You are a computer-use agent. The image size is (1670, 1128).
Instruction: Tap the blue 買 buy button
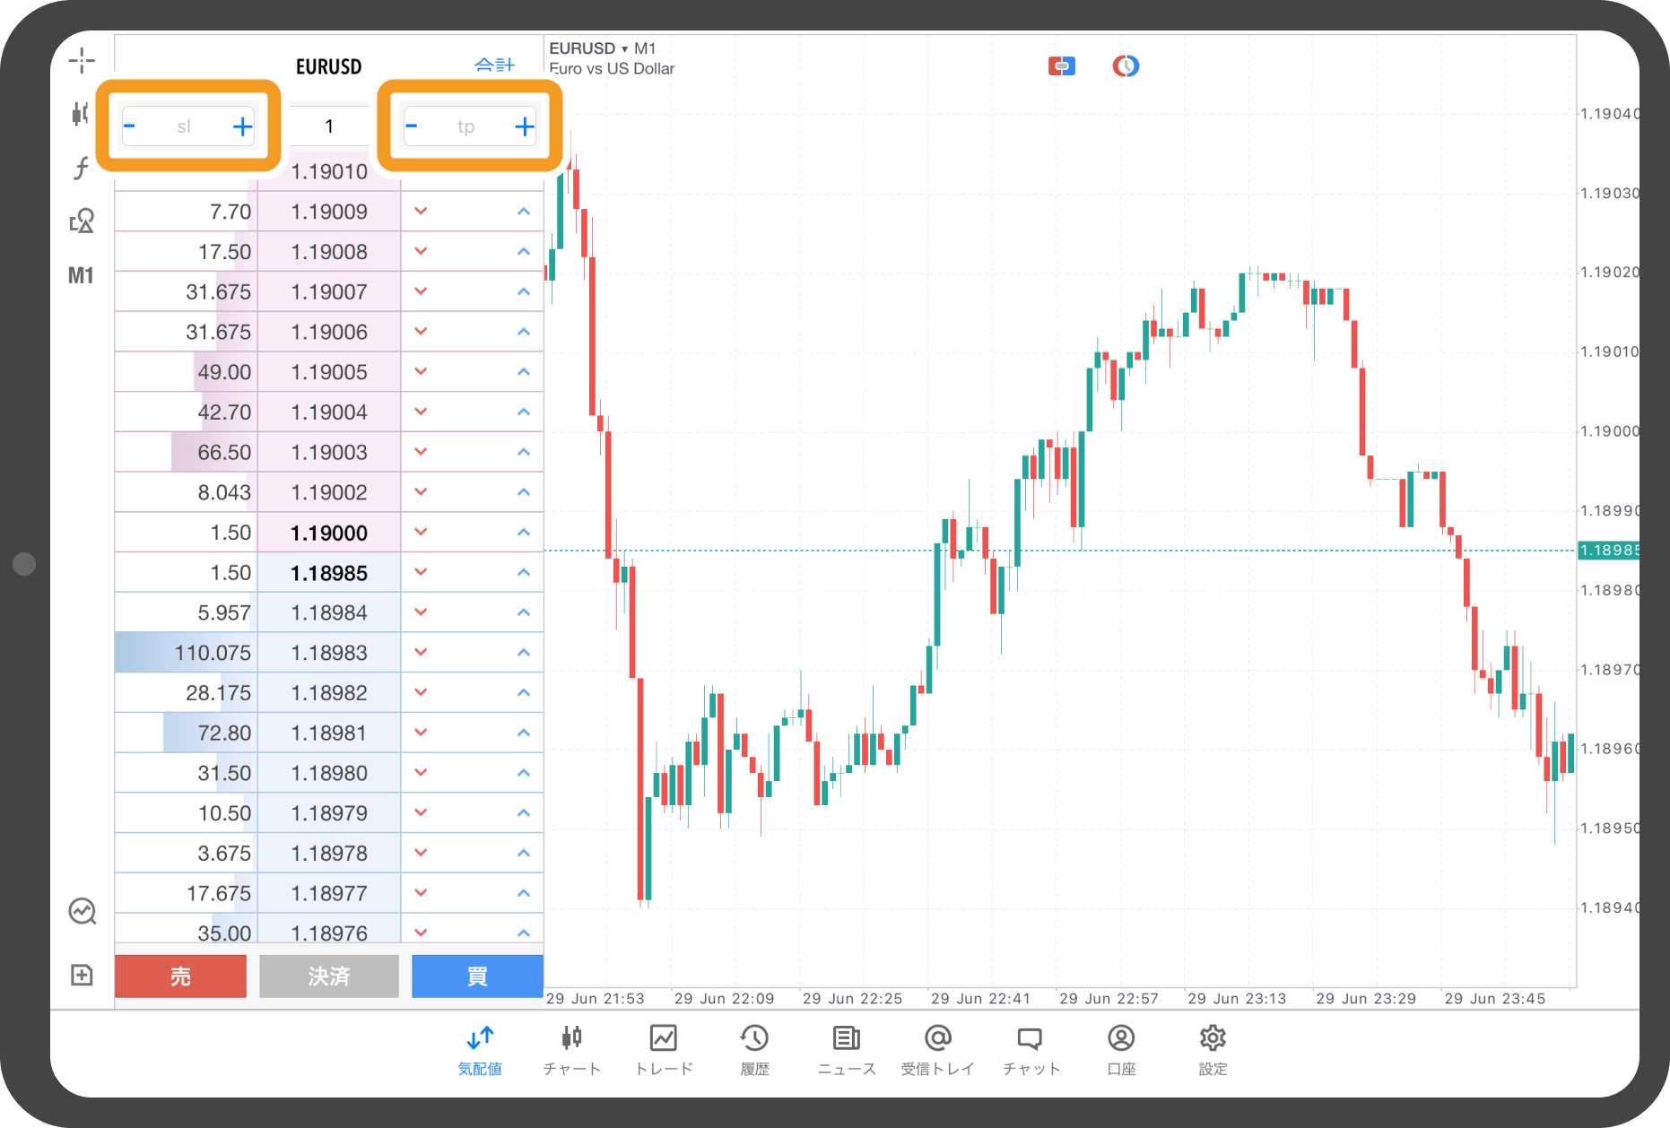click(477, 976)
